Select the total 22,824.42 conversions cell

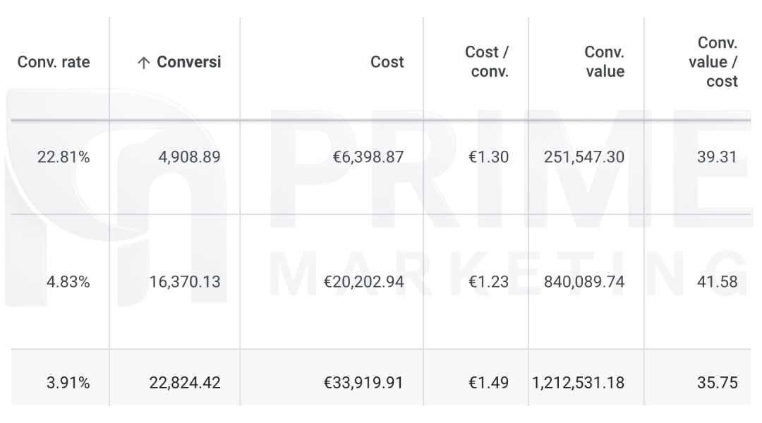tap(185, 384)
